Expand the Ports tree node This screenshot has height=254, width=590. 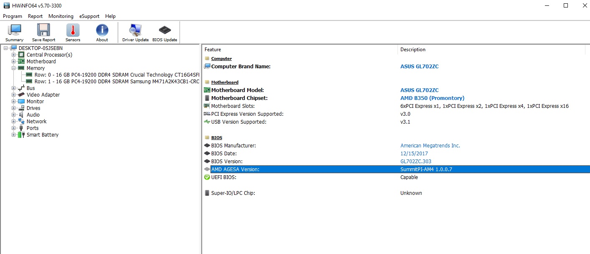coord(14,128)
